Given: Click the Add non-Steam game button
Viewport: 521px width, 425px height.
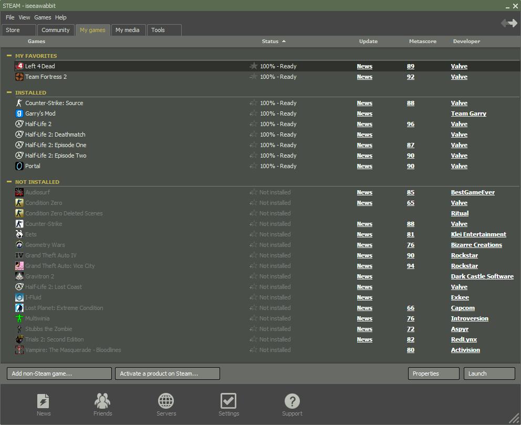Looking at the screenshot, I should coord(59,374).
